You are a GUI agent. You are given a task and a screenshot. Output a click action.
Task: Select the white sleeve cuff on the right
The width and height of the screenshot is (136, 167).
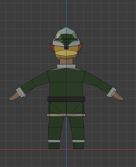coord(112,92)
